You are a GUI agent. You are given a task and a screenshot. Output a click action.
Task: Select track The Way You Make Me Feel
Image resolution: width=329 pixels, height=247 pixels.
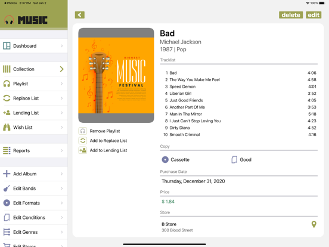[x=240, y=79]
